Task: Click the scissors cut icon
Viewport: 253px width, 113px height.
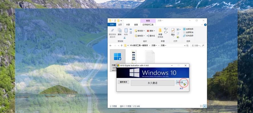Action: click(x=125, y=38)
